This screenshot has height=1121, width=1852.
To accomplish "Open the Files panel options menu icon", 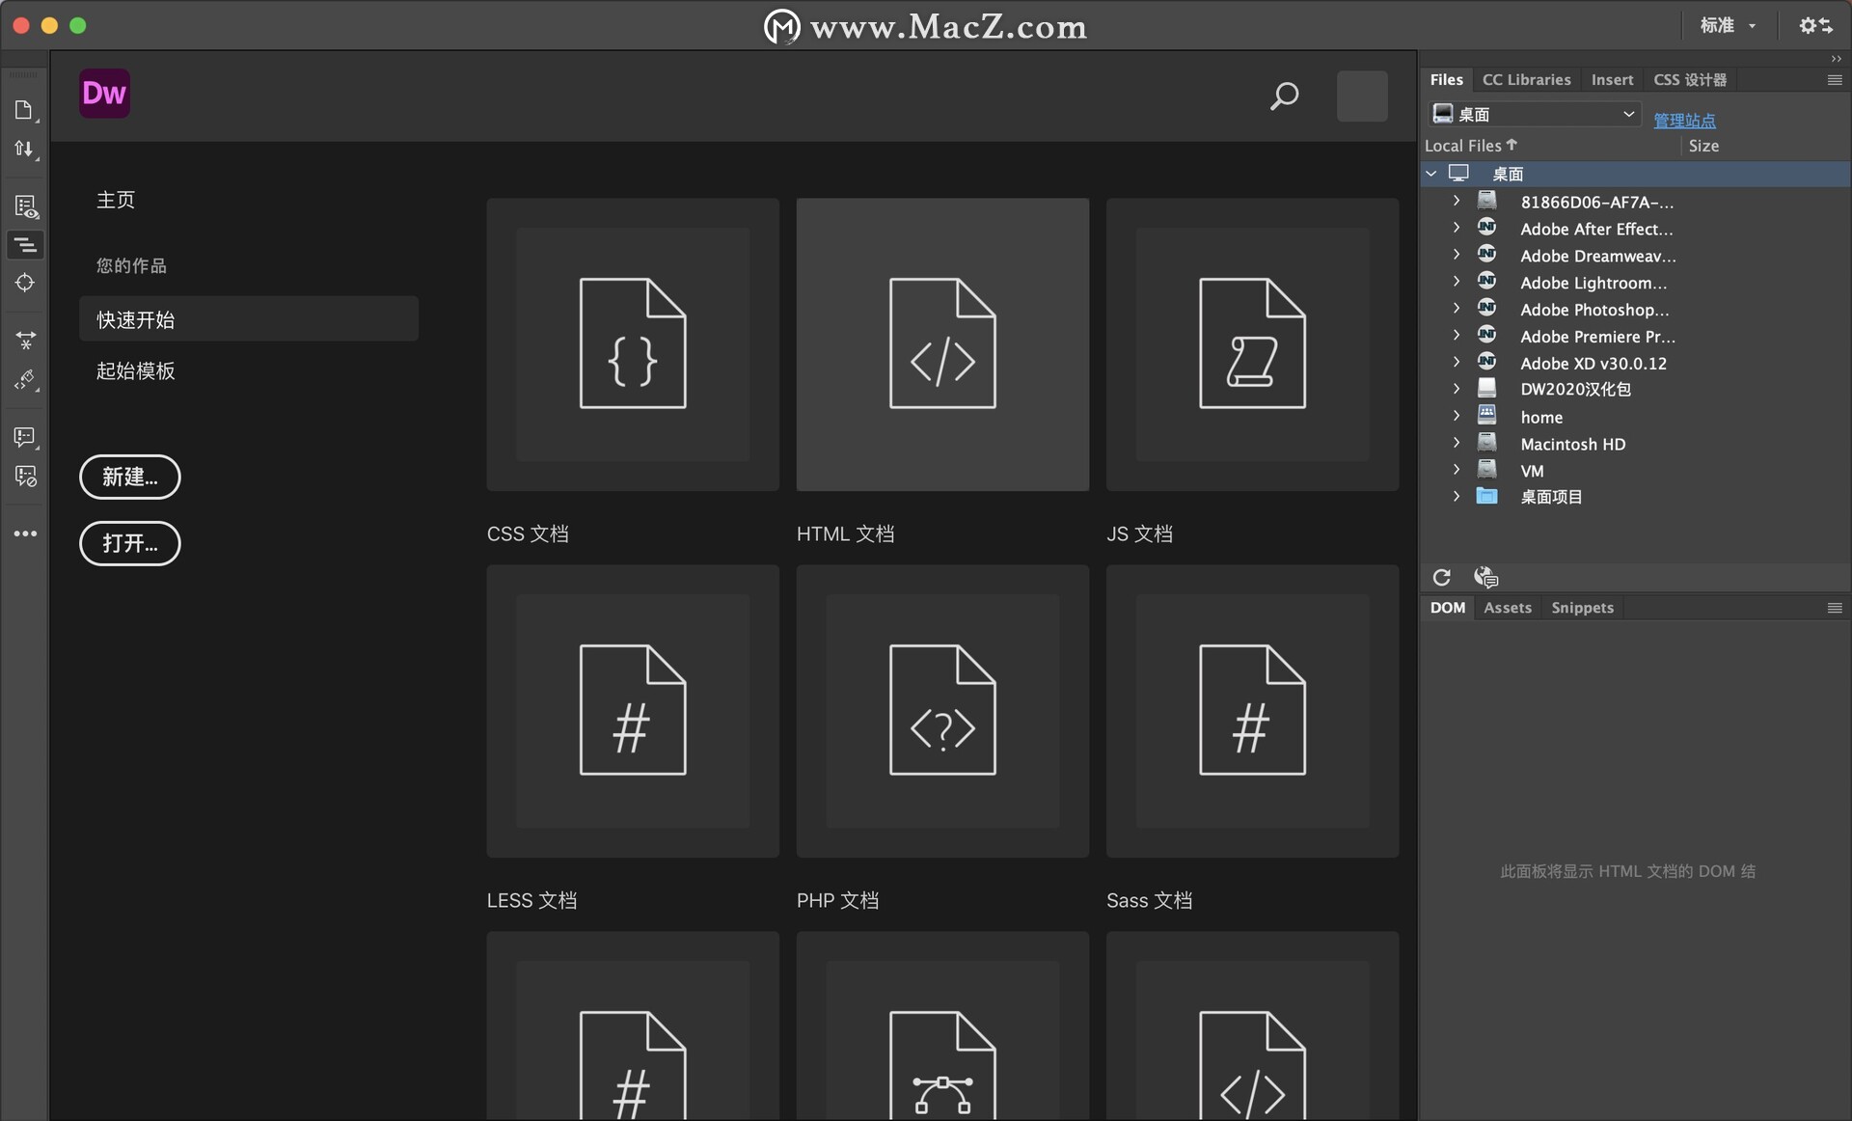I will pyautogui.click(x=1835, y=80).
